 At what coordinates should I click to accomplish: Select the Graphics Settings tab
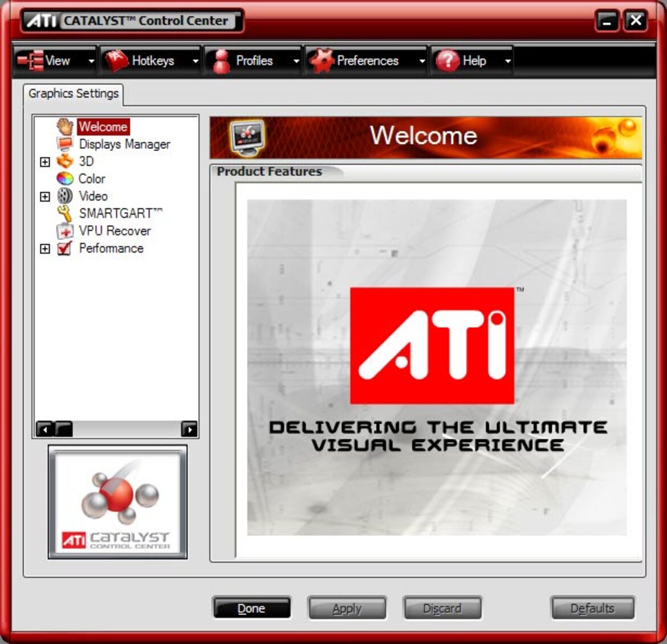(x=74, y=93)
